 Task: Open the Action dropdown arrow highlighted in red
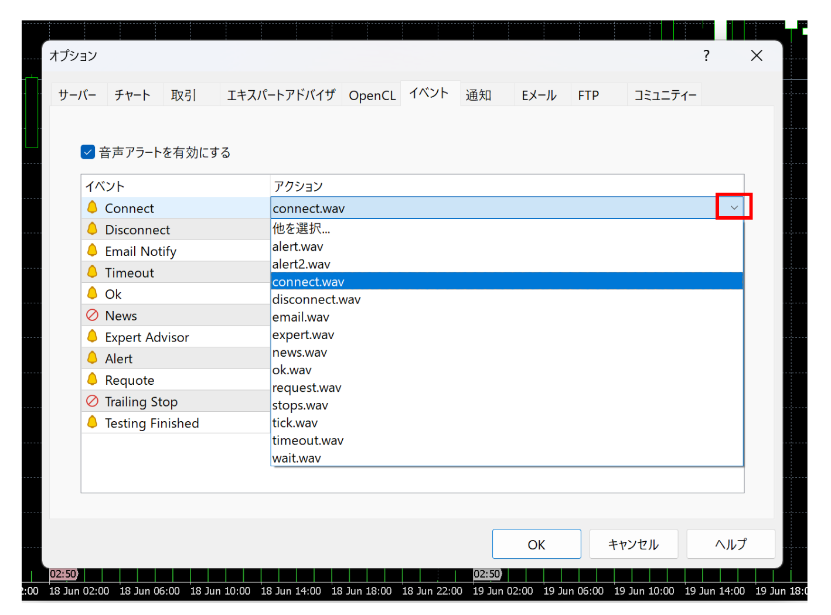click(x=734, y=207)
